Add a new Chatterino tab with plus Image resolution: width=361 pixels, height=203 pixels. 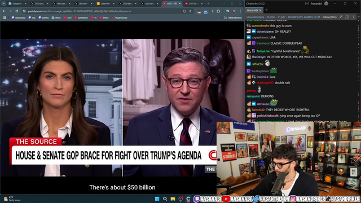tap(266, 10)
